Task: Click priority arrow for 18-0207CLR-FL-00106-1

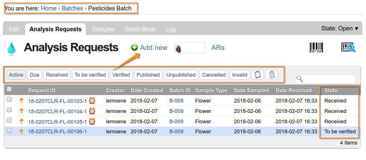Action: 22,132
